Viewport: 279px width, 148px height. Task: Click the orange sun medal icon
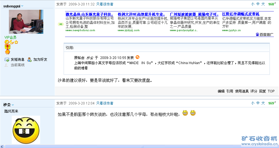(x=7, y=52)
